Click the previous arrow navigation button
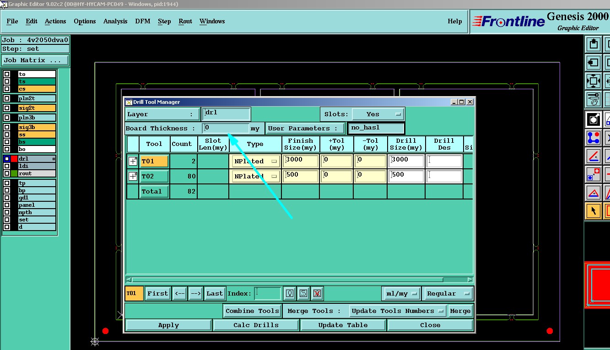610x350 pixels. [179, 293]
